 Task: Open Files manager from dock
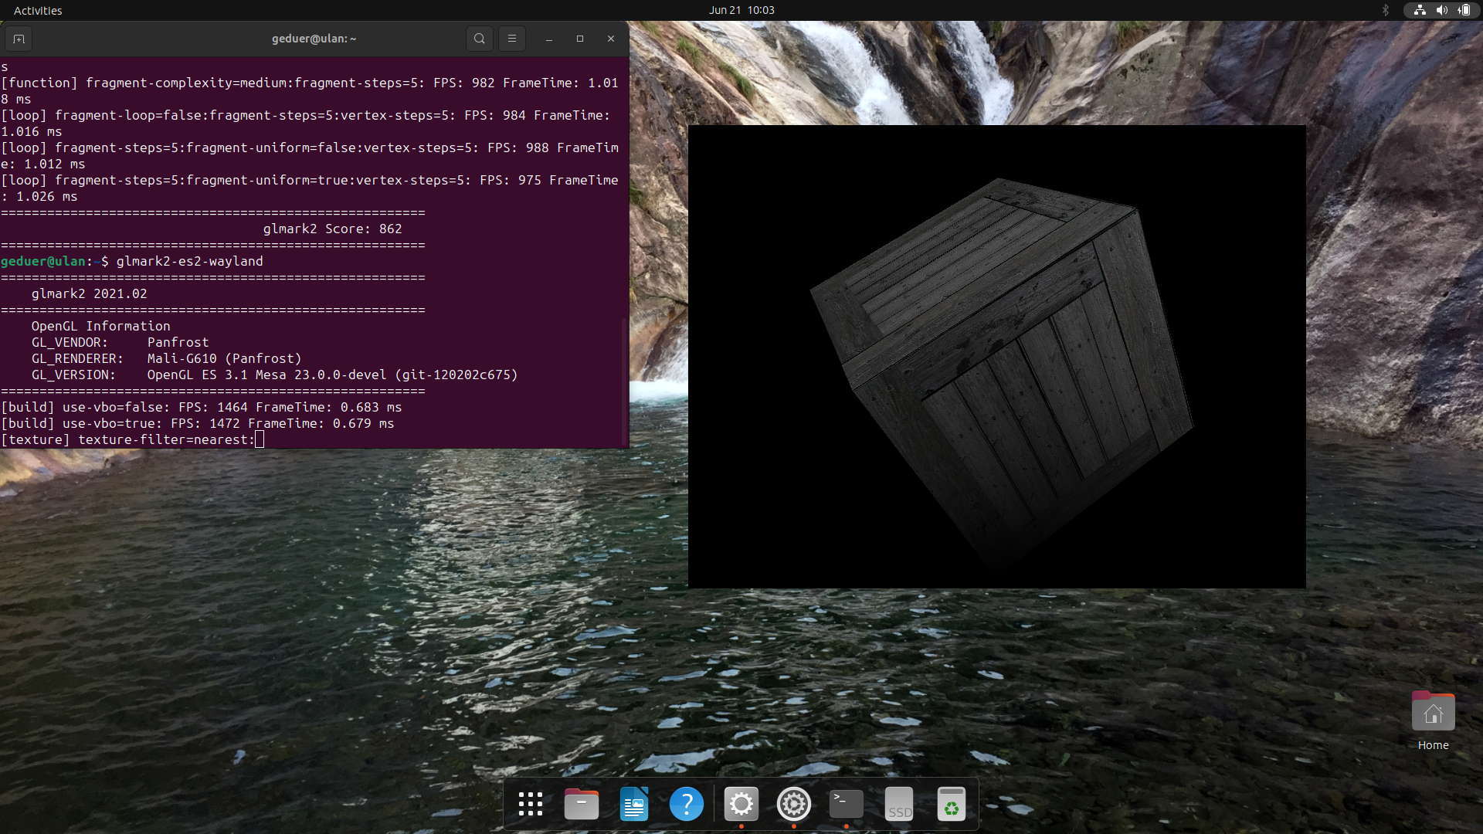582,804
